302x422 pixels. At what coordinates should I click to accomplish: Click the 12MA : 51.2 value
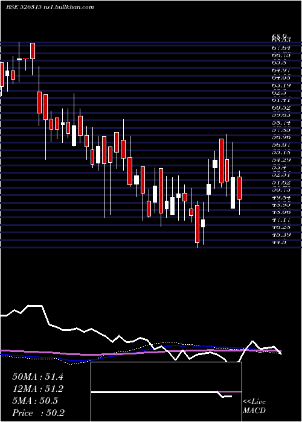(37, 389)
